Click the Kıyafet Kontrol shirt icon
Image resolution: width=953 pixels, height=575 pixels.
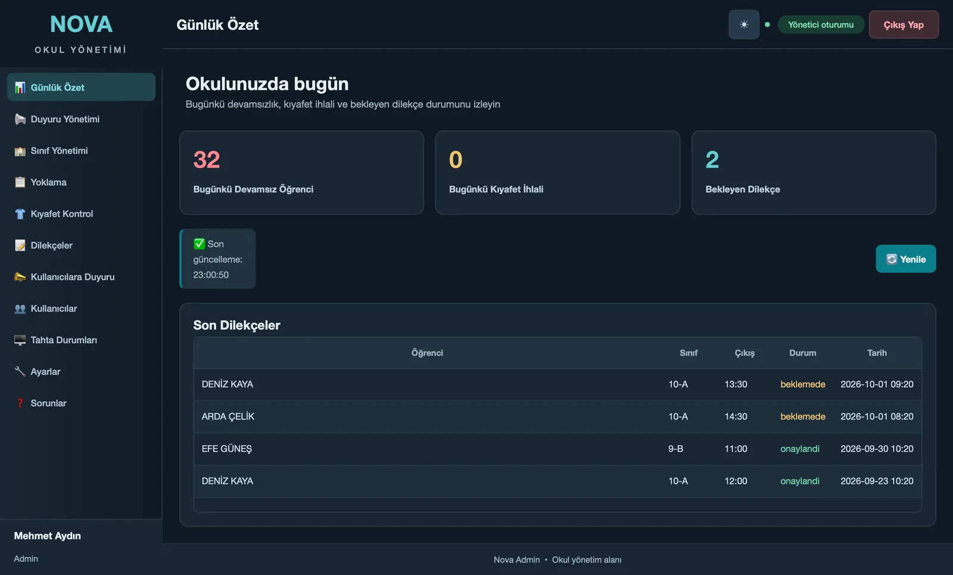click(x=20, y=214)
